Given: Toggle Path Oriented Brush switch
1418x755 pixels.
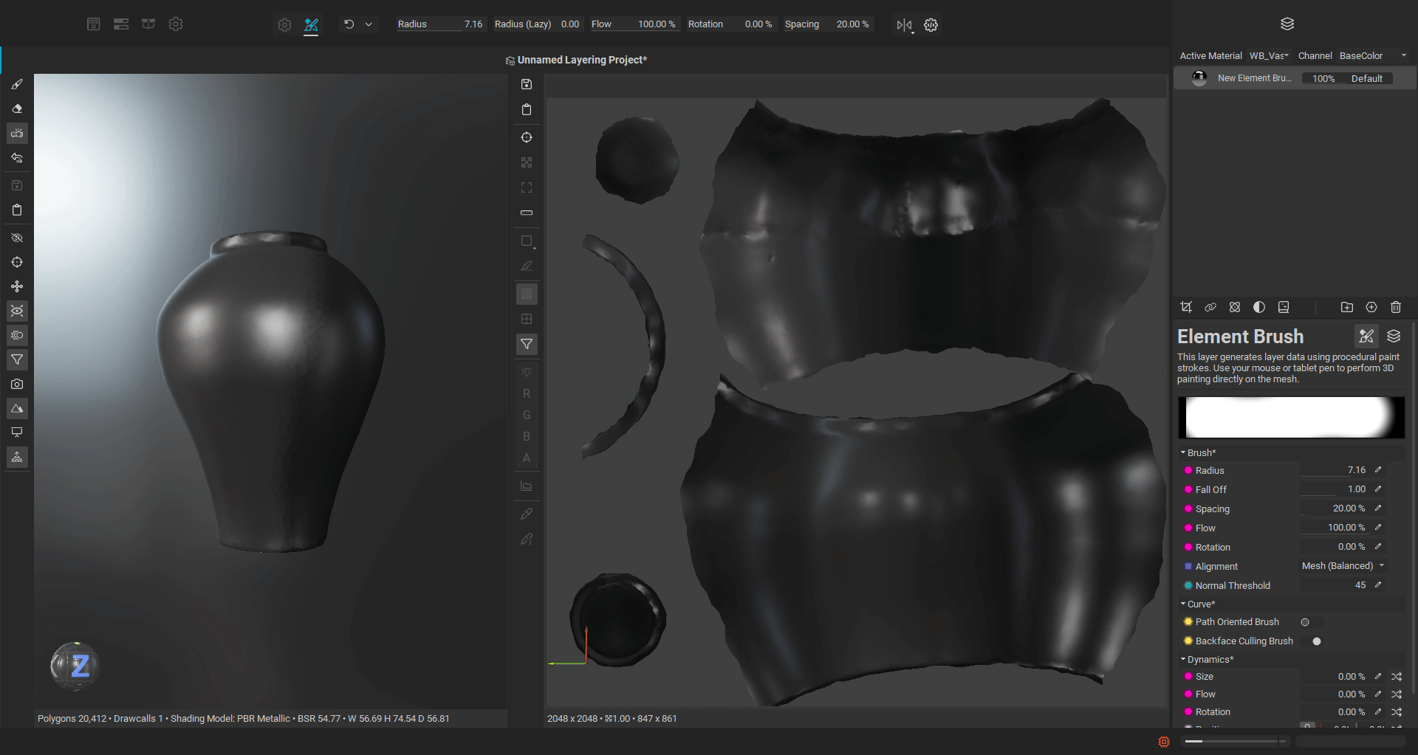Looking at the screenshot, I should coord(1305,622).
